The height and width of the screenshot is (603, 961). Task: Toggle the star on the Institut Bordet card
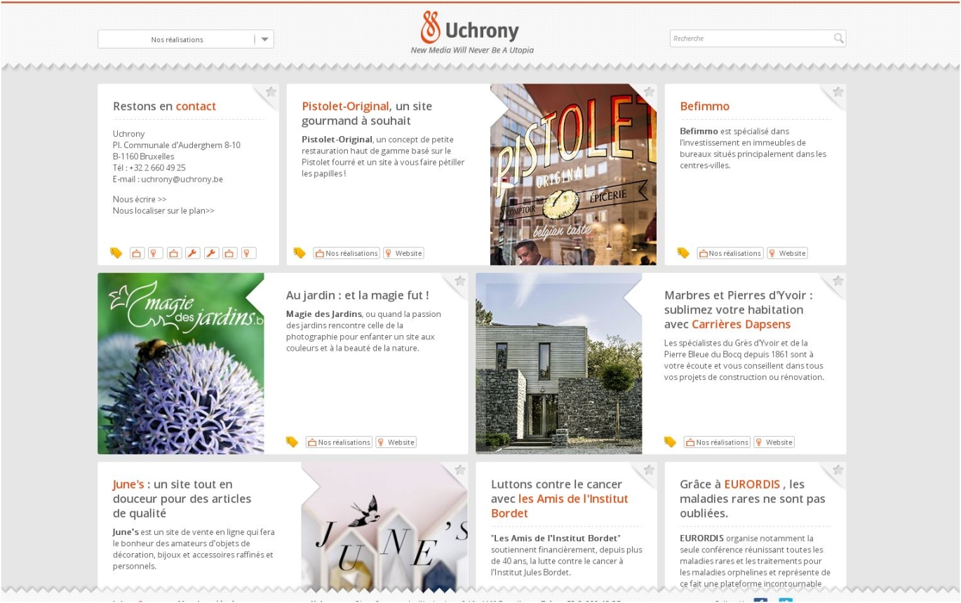point(649,470)
